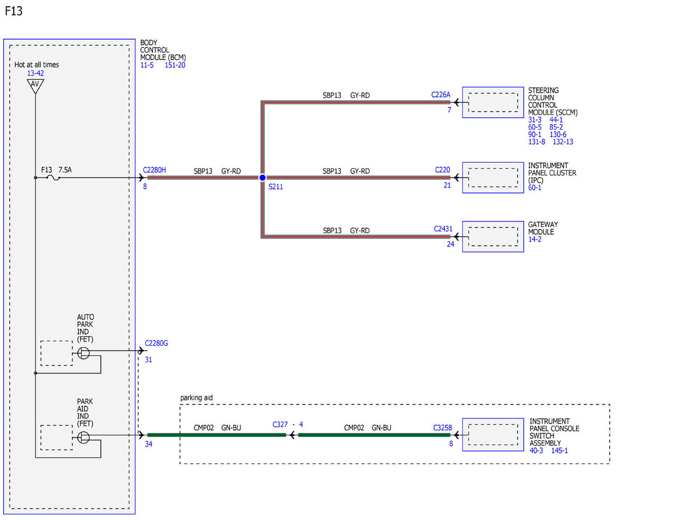Click the AV power source triangle symbol
This screenshot has height=520, width=673.
(35, 86)
